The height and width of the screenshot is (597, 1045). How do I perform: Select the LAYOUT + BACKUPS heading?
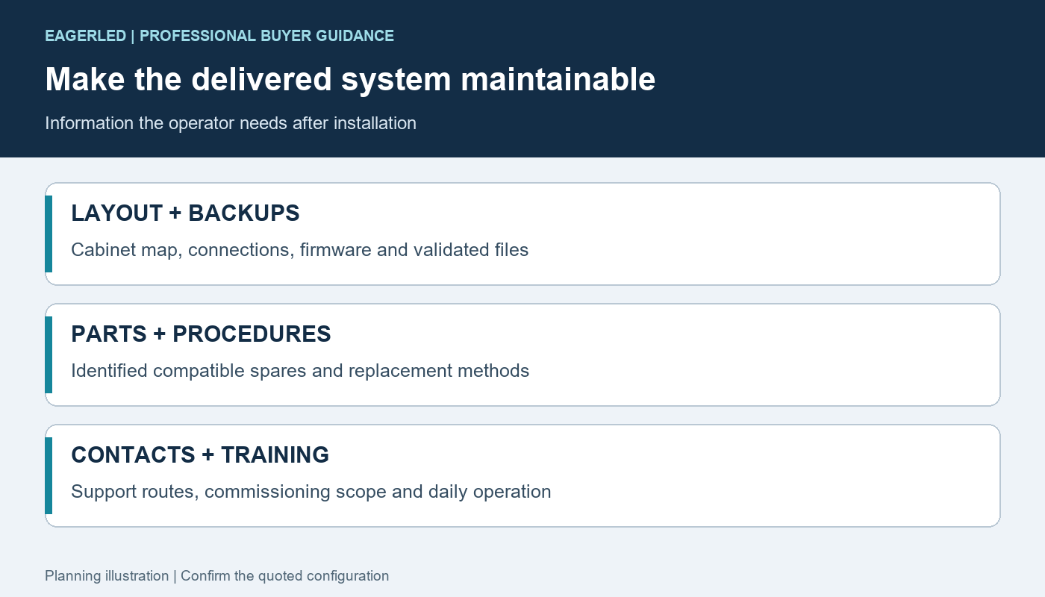click(185, 213)
